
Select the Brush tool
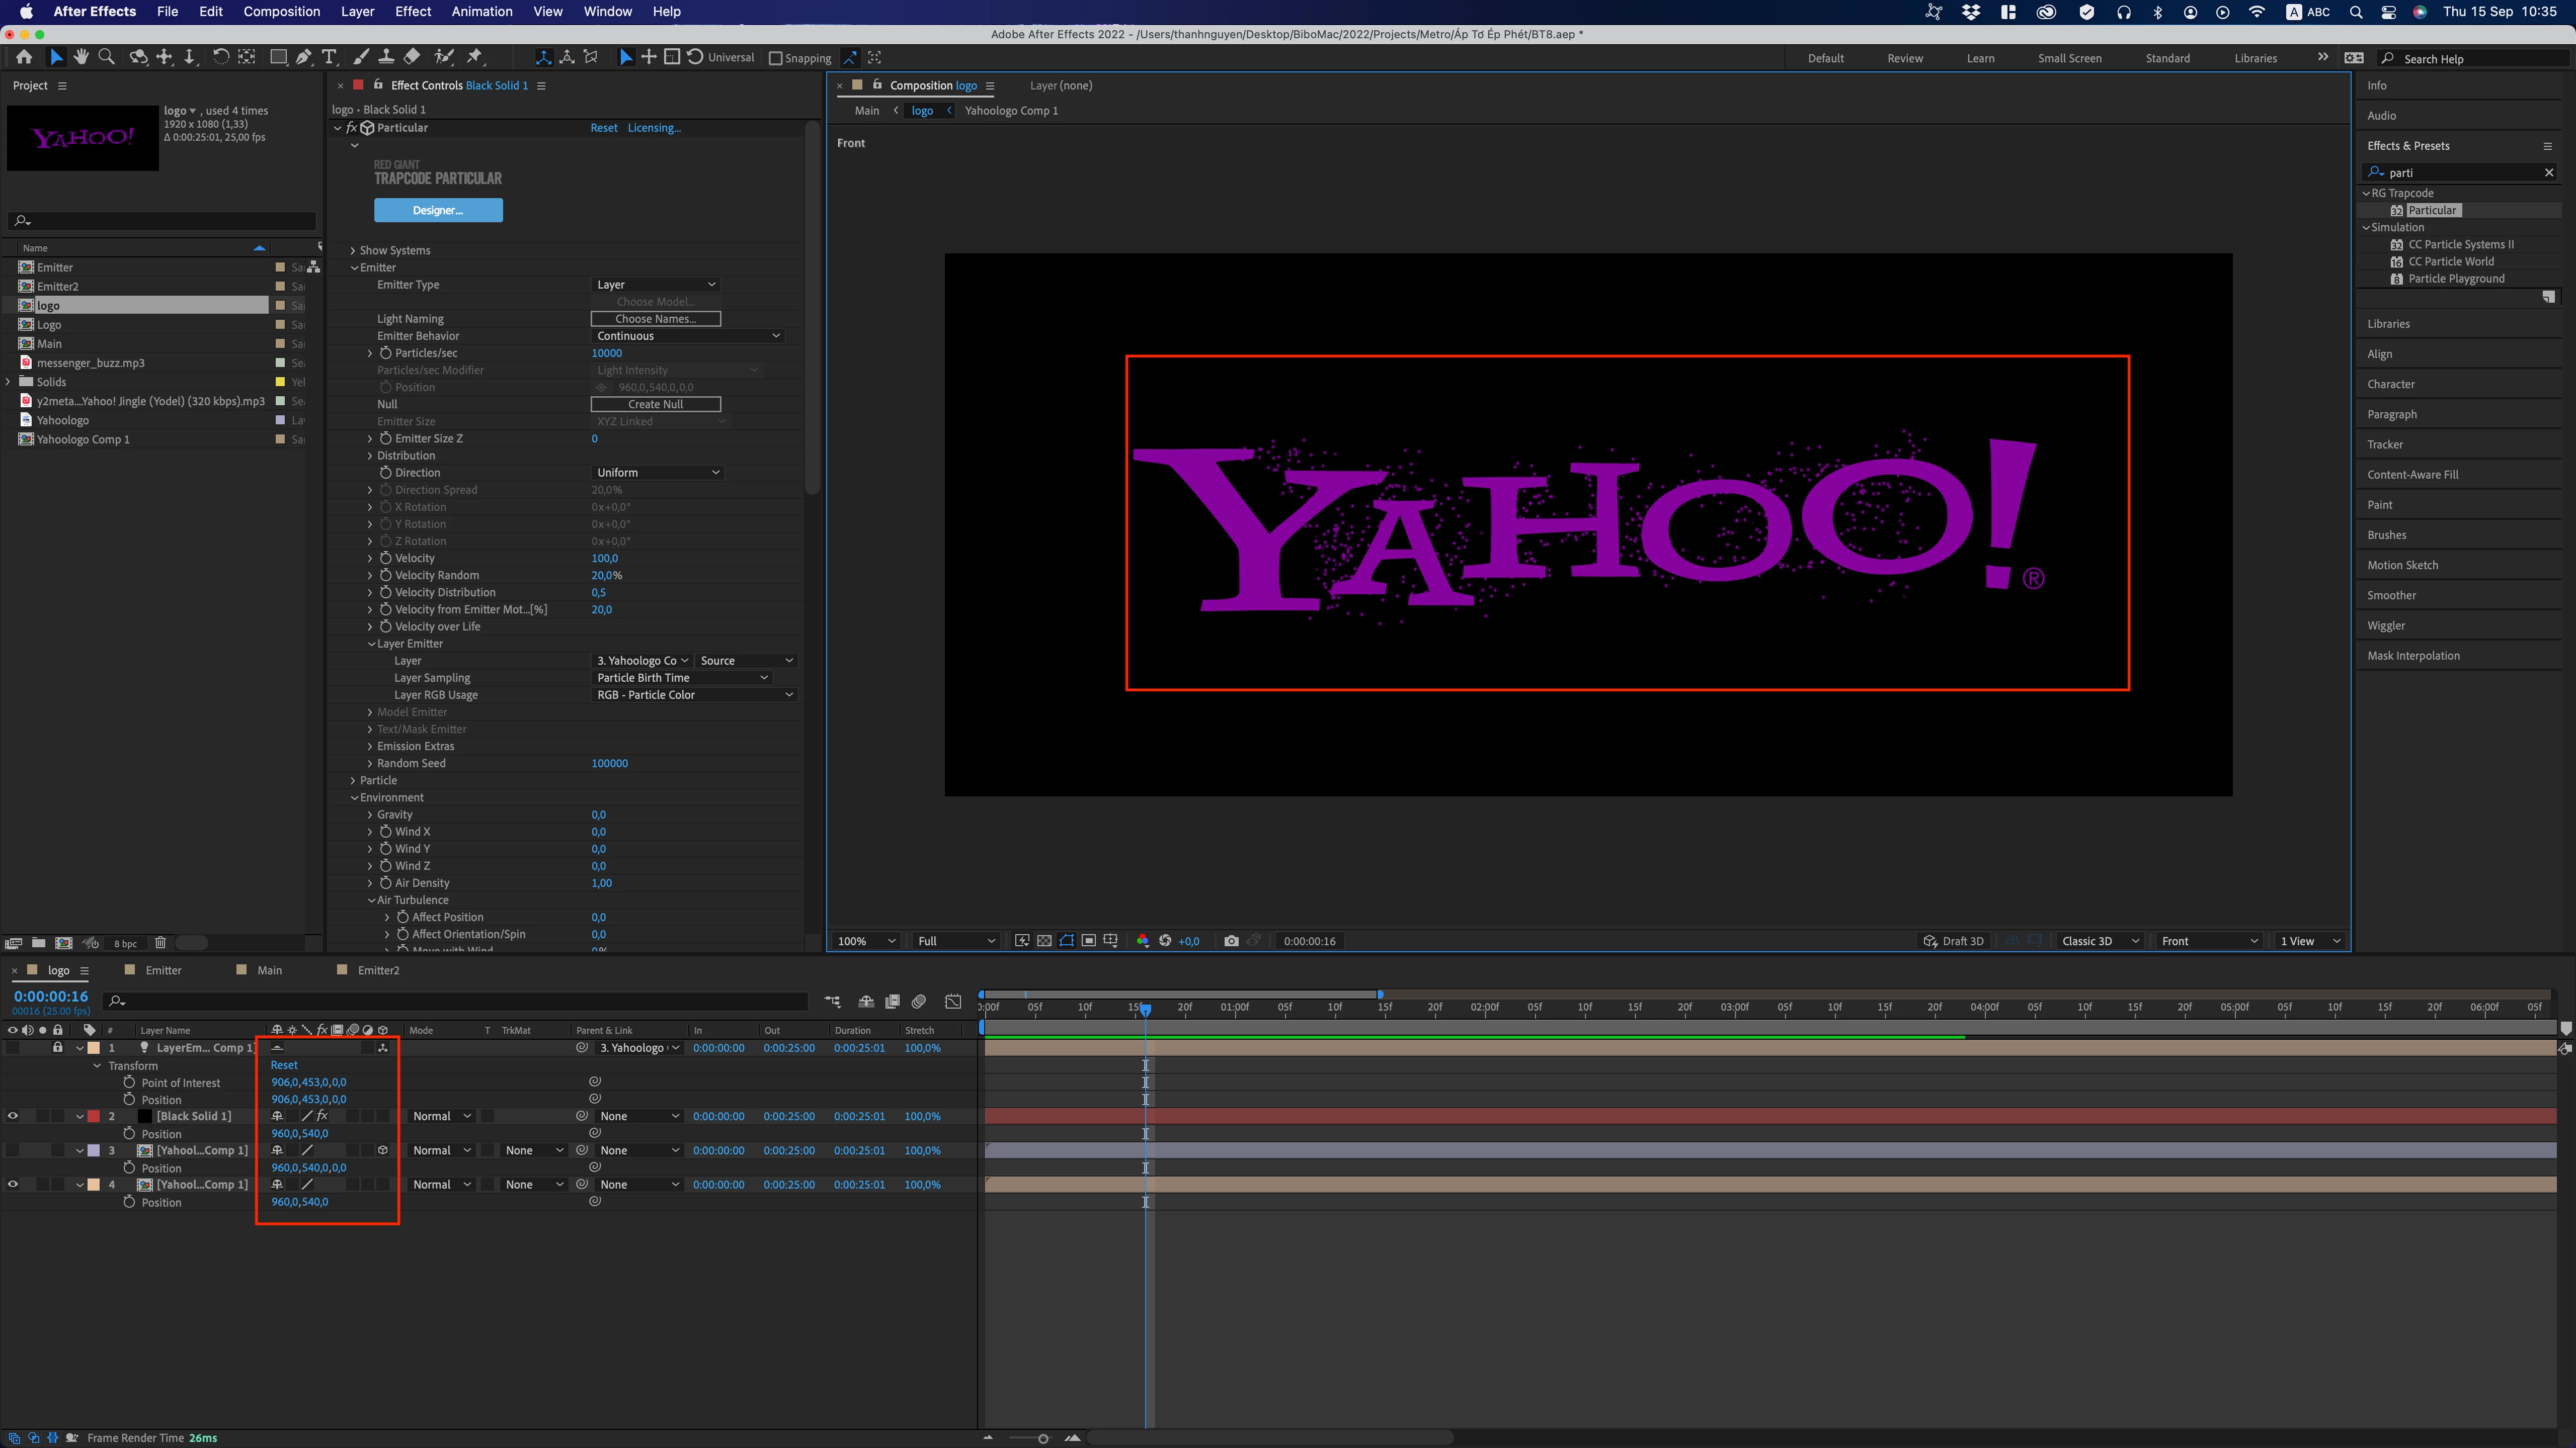coord(361,58)
